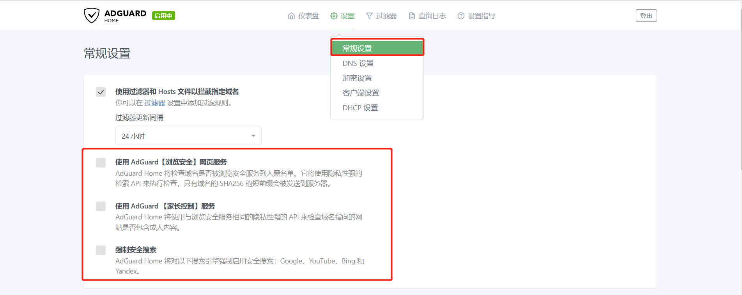Click the ADGUARD HOME logo text
Viewport: 742px width, 295px height.
click(x=125, y=16)
